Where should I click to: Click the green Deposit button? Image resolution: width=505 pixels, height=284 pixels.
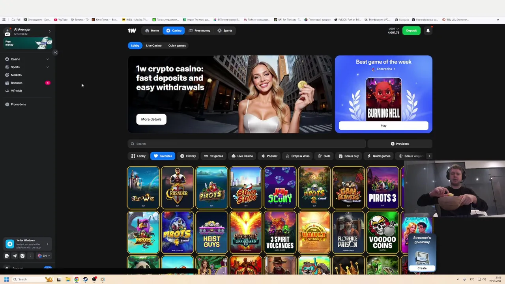click(x=411, y=30)
